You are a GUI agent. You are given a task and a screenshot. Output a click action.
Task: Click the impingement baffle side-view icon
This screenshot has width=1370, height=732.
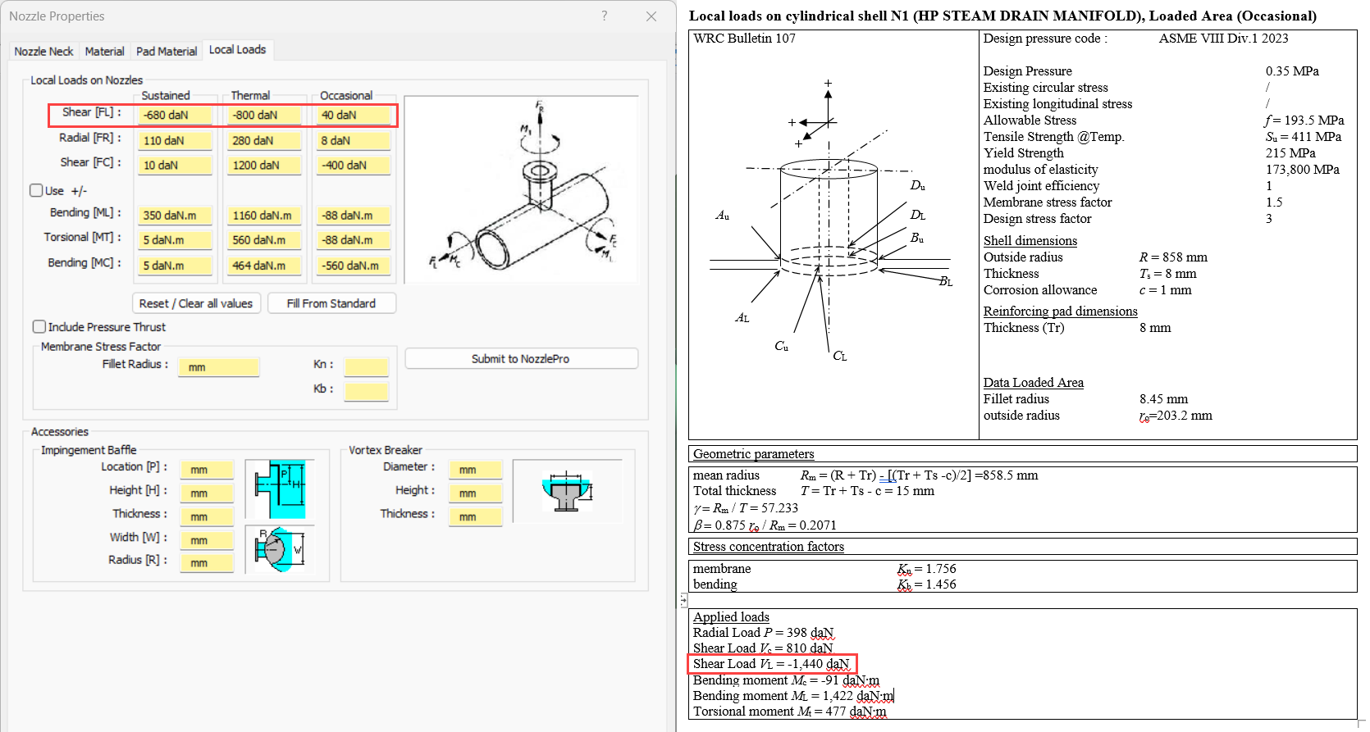(x=280, y=489)
